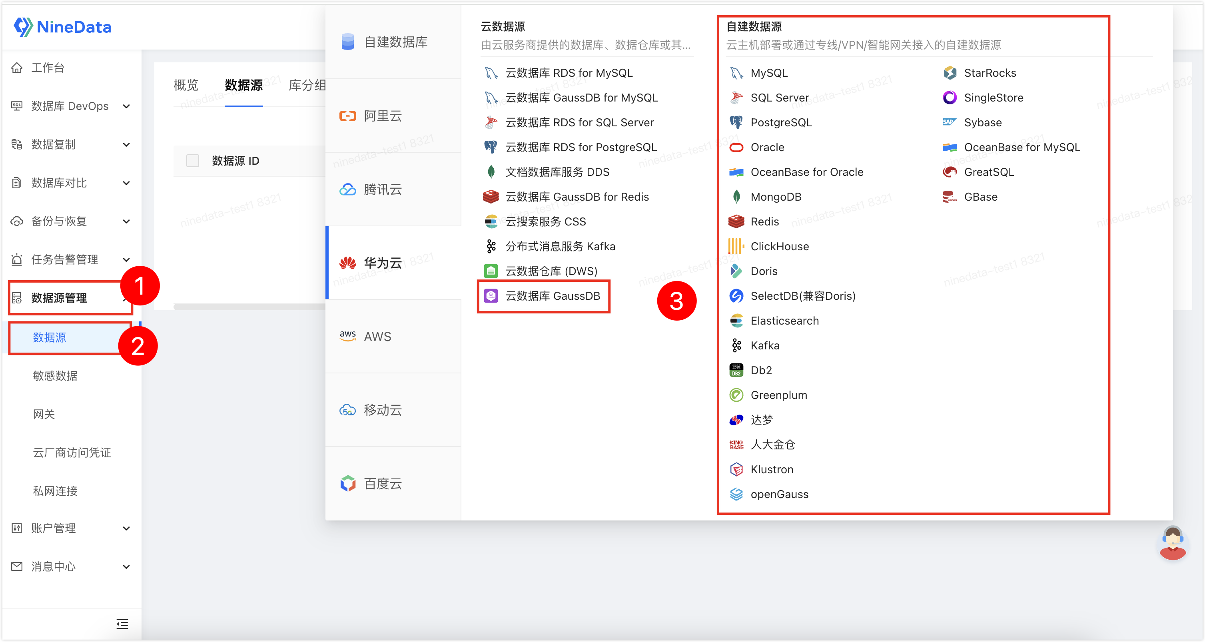Select the 移动云 provider
This screenshot has width=1205, height=642.
pos(393,410)
